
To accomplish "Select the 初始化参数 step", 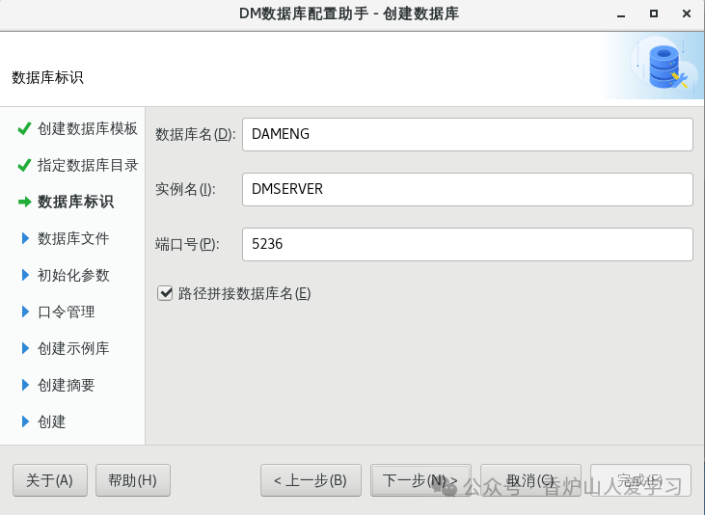I will click(73, 275).
